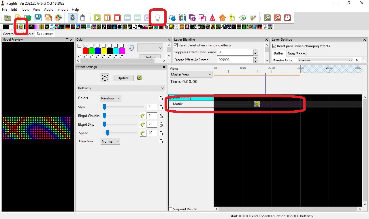Toggle Reset panel checkbox in Layer Settings
Screen dimensions: 369x219
point(274,46)
